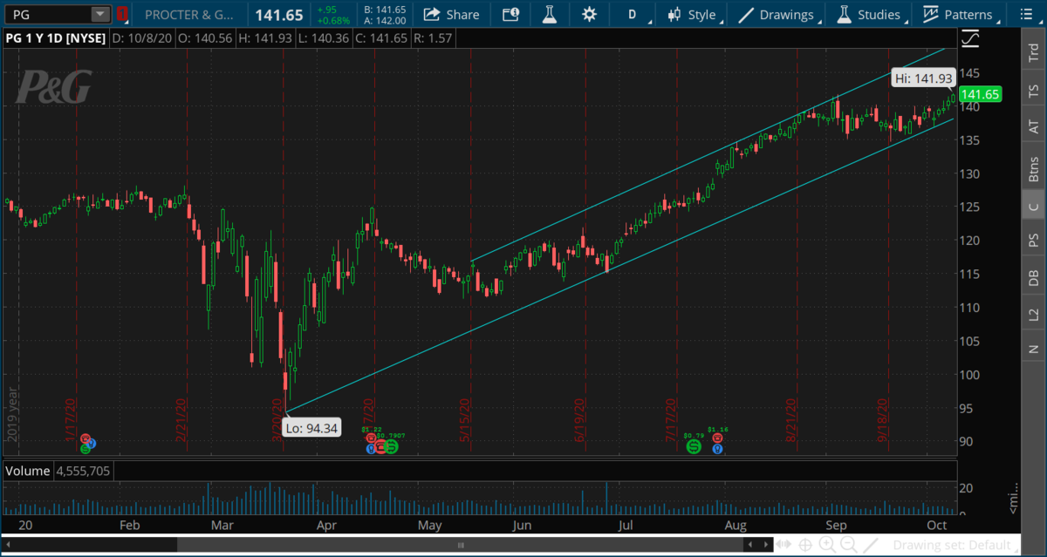Toggle the C sidebar gadget
1047x557 pixels.
pyautogui.click(x=1034, y=207)
